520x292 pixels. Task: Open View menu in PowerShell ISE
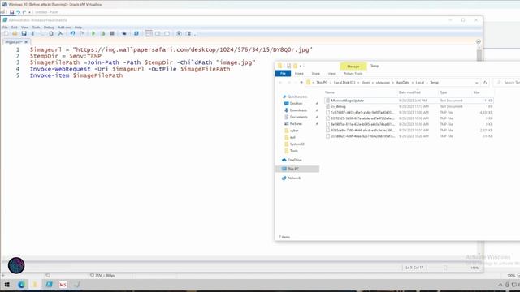pyautogui.click(x=25, y=27)
